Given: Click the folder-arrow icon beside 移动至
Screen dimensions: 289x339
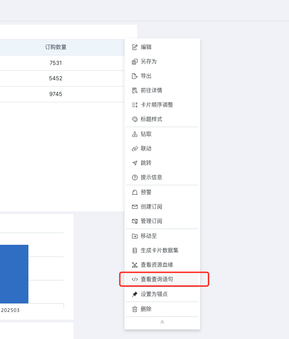Looking at the screenshot, I should (x=135, y=236).
